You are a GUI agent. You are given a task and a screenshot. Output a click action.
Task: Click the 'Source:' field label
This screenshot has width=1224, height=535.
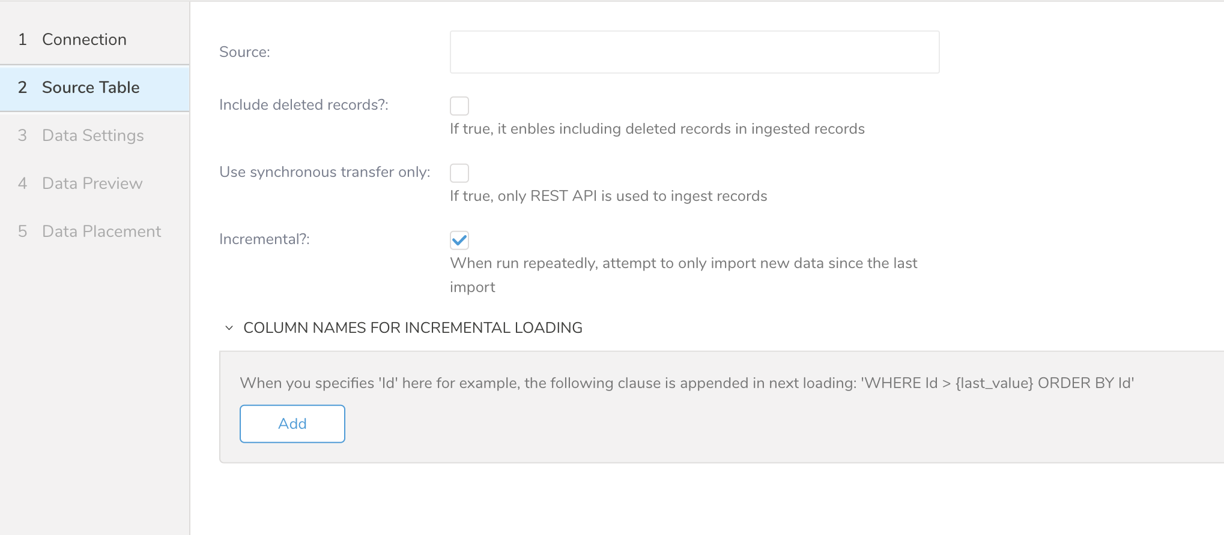[x=244, y=52]
